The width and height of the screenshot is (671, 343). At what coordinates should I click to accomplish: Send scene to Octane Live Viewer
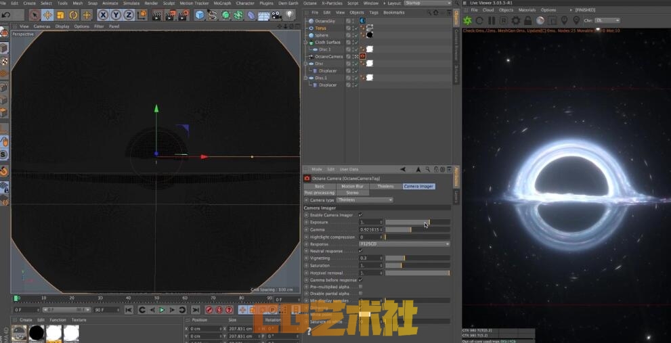(467, 20)
